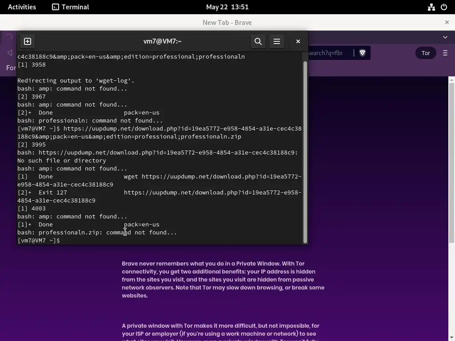Click Brave back navigation arrow
This screenshot has height=341, width=455.
click(10, 53)
